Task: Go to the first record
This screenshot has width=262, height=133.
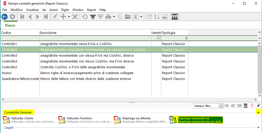Action: pyautogui.click(x=22, y=17)
